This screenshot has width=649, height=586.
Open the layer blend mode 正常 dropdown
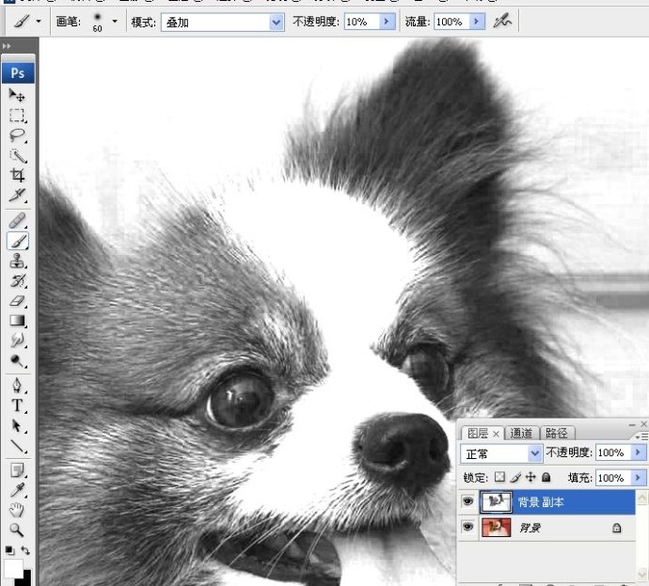tap(535, 453)
